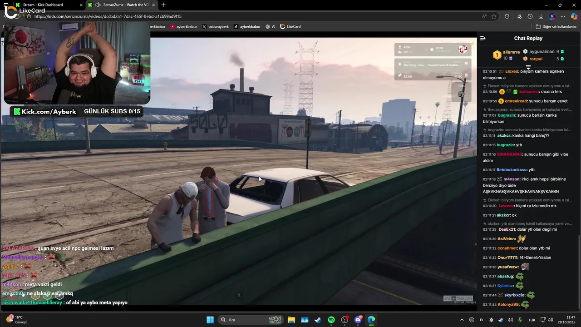
Task: Click the Lewnnz username in chat
Action: (506, 206)
